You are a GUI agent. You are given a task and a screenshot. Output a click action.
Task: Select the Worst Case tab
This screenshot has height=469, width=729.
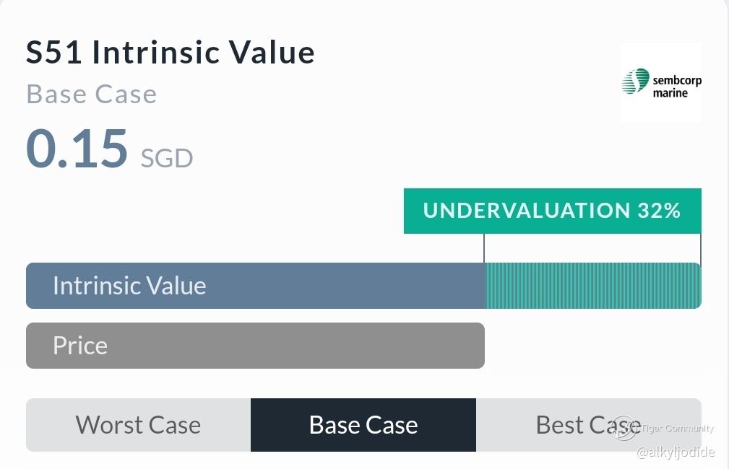138,425
